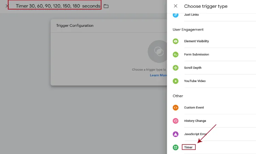Click the Form Submission icon
This screenshot has width=256, height=154.
[176, 54]
